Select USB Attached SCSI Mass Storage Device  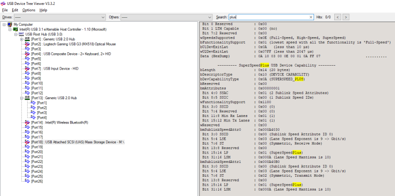pos(78,142)
